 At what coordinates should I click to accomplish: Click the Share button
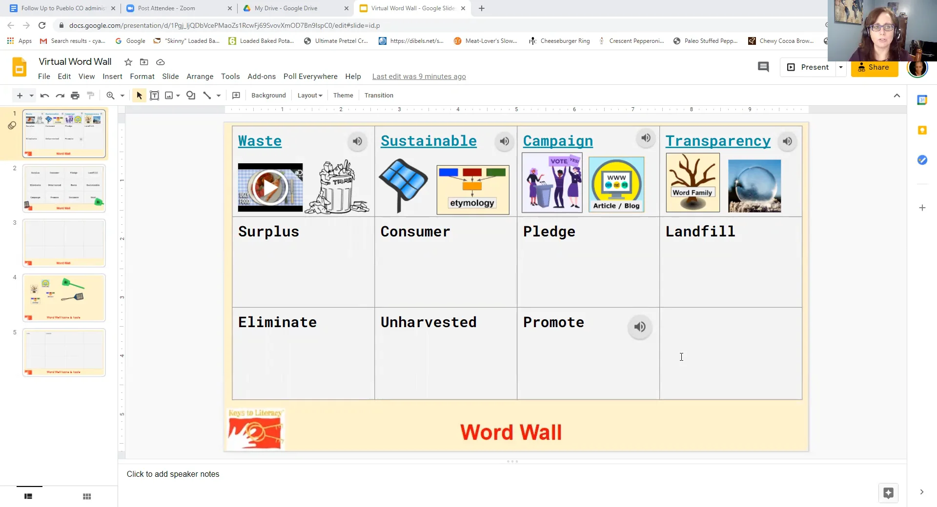click(874, 67)
